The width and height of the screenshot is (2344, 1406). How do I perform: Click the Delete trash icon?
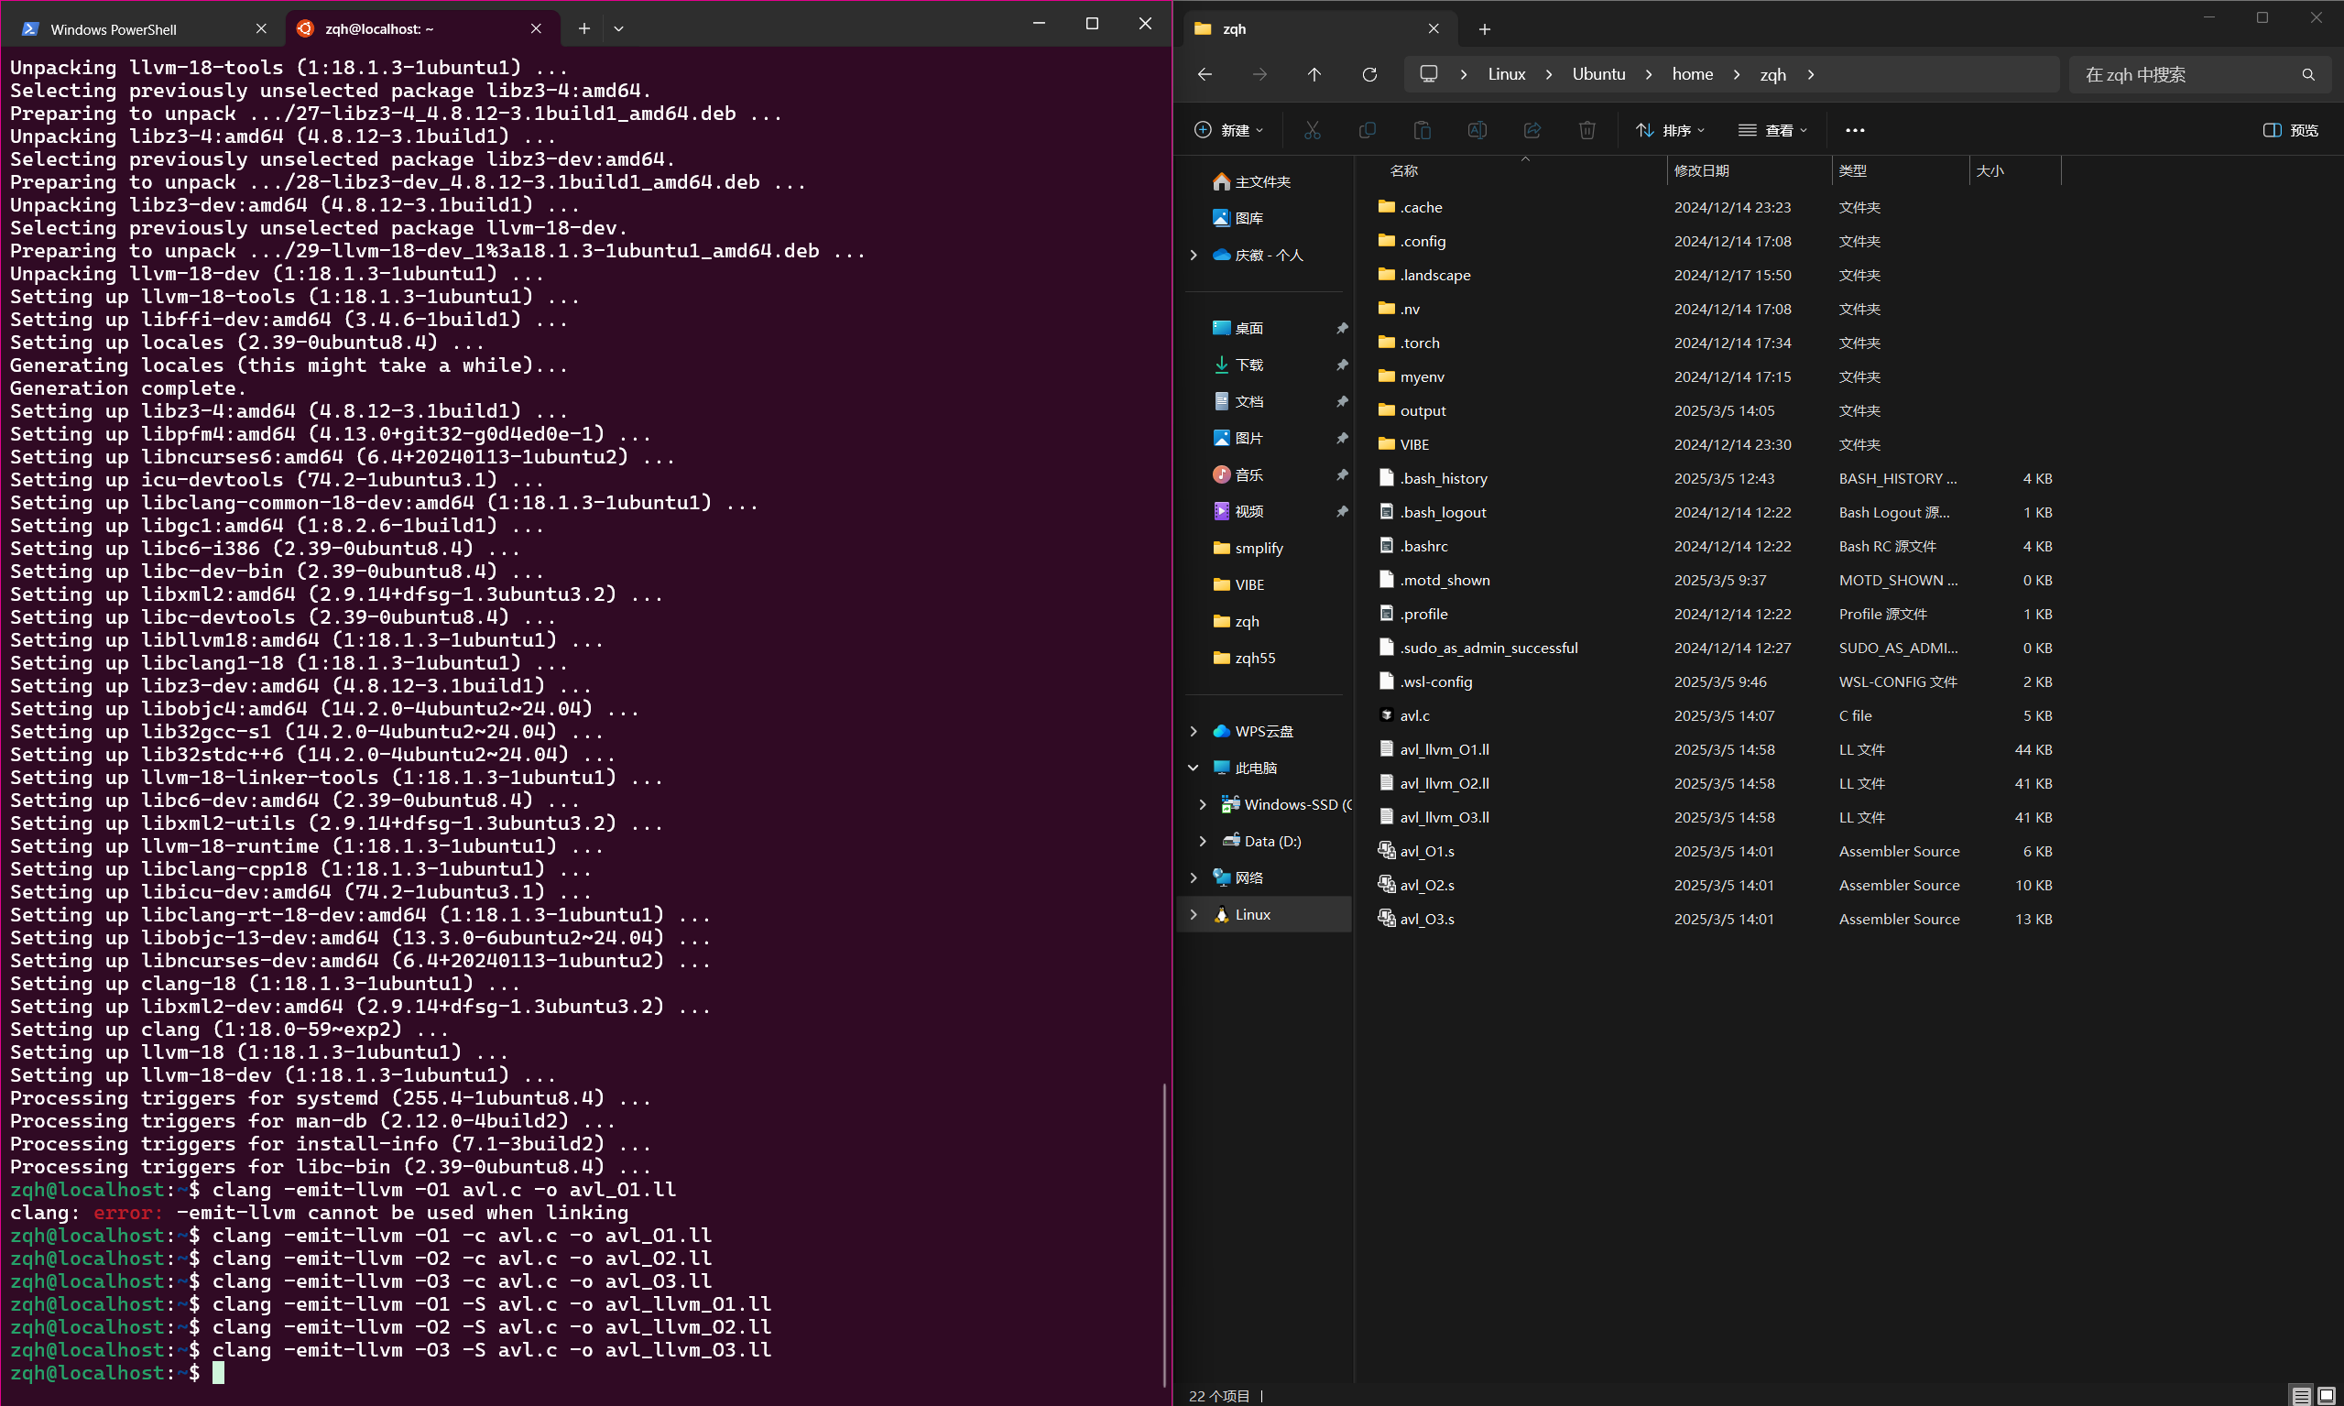pos(1587,130)
